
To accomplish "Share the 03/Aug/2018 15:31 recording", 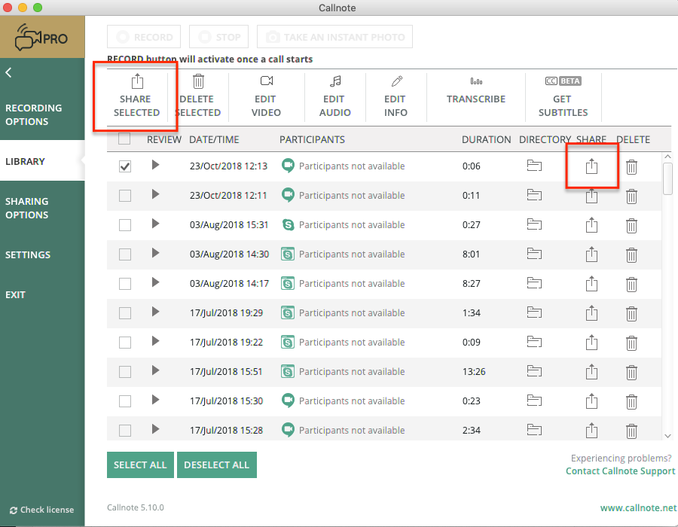I will [x=591, y=225].
